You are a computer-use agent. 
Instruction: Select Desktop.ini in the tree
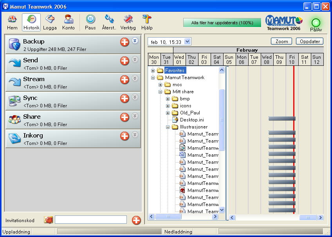pyautogui.click(x=192, y=120)
